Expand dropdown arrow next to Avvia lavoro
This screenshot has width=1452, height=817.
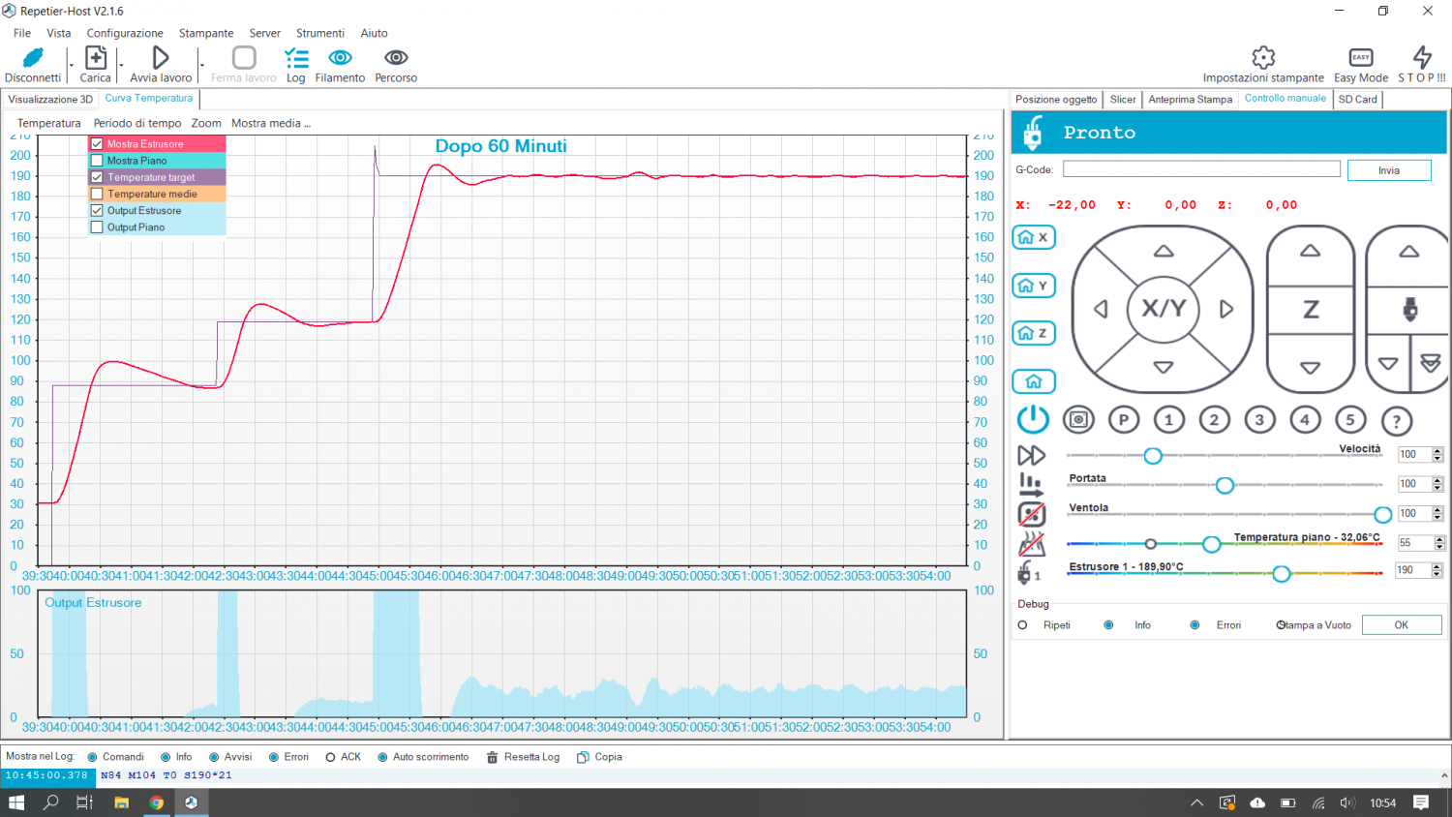click(x=201, y=66)
